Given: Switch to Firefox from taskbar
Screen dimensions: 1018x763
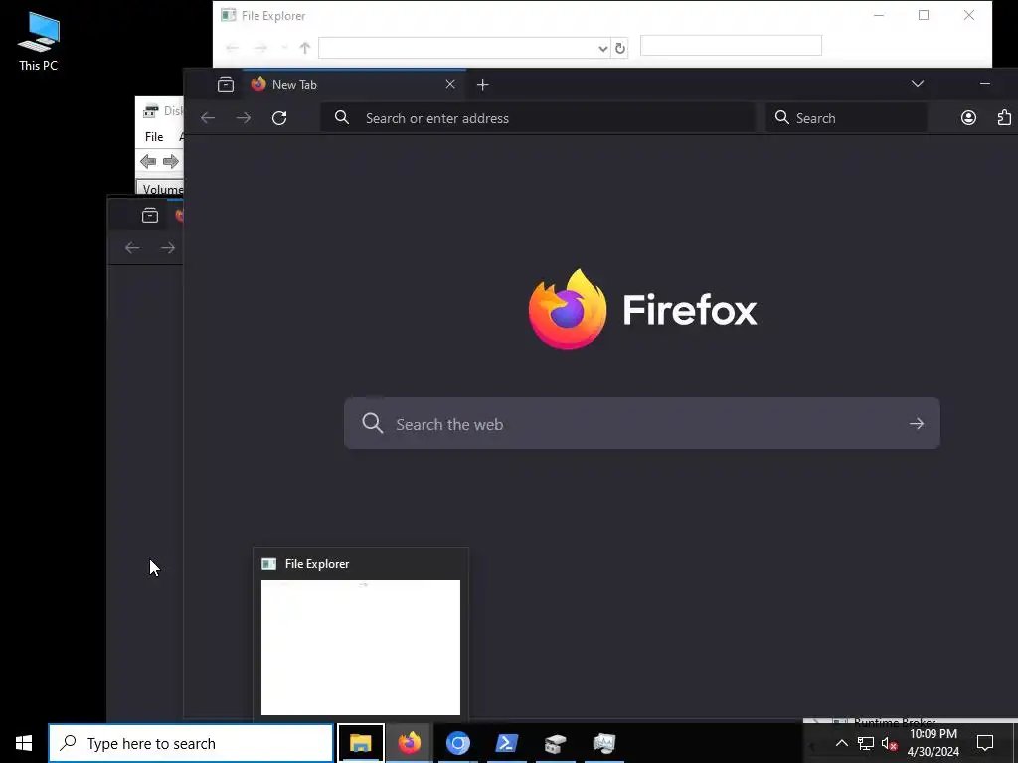Looking at the screenshot, I should (409, 743).
